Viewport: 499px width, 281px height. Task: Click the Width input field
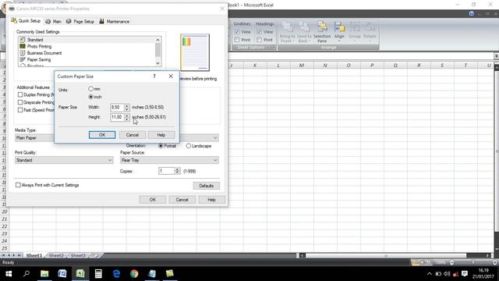[x=117, y=108]
